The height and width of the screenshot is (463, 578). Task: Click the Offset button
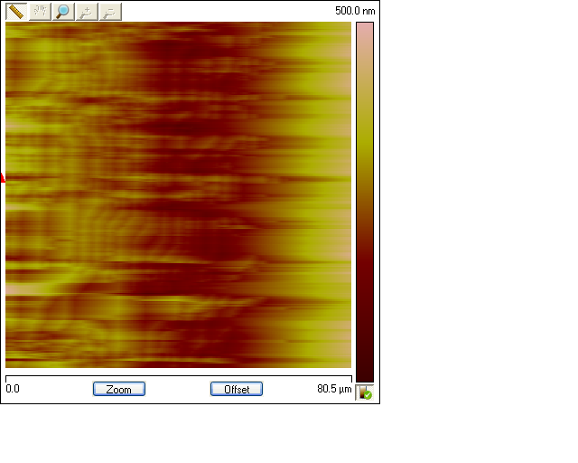(x=237, y=389)
